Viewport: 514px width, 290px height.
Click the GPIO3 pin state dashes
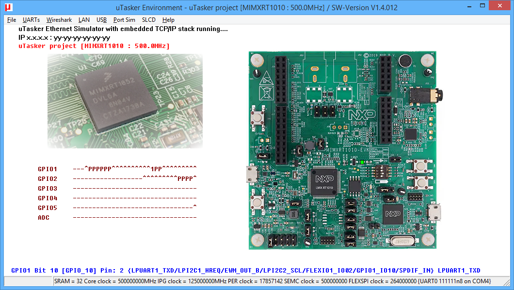[135, 189]
